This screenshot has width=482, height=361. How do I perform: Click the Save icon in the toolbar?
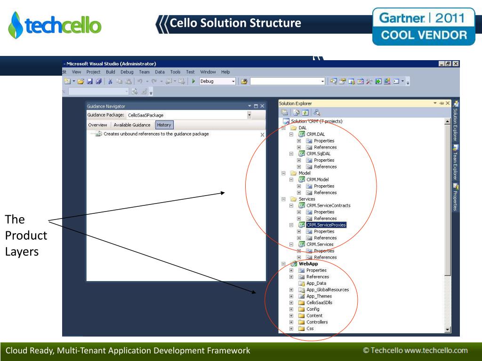90,81
